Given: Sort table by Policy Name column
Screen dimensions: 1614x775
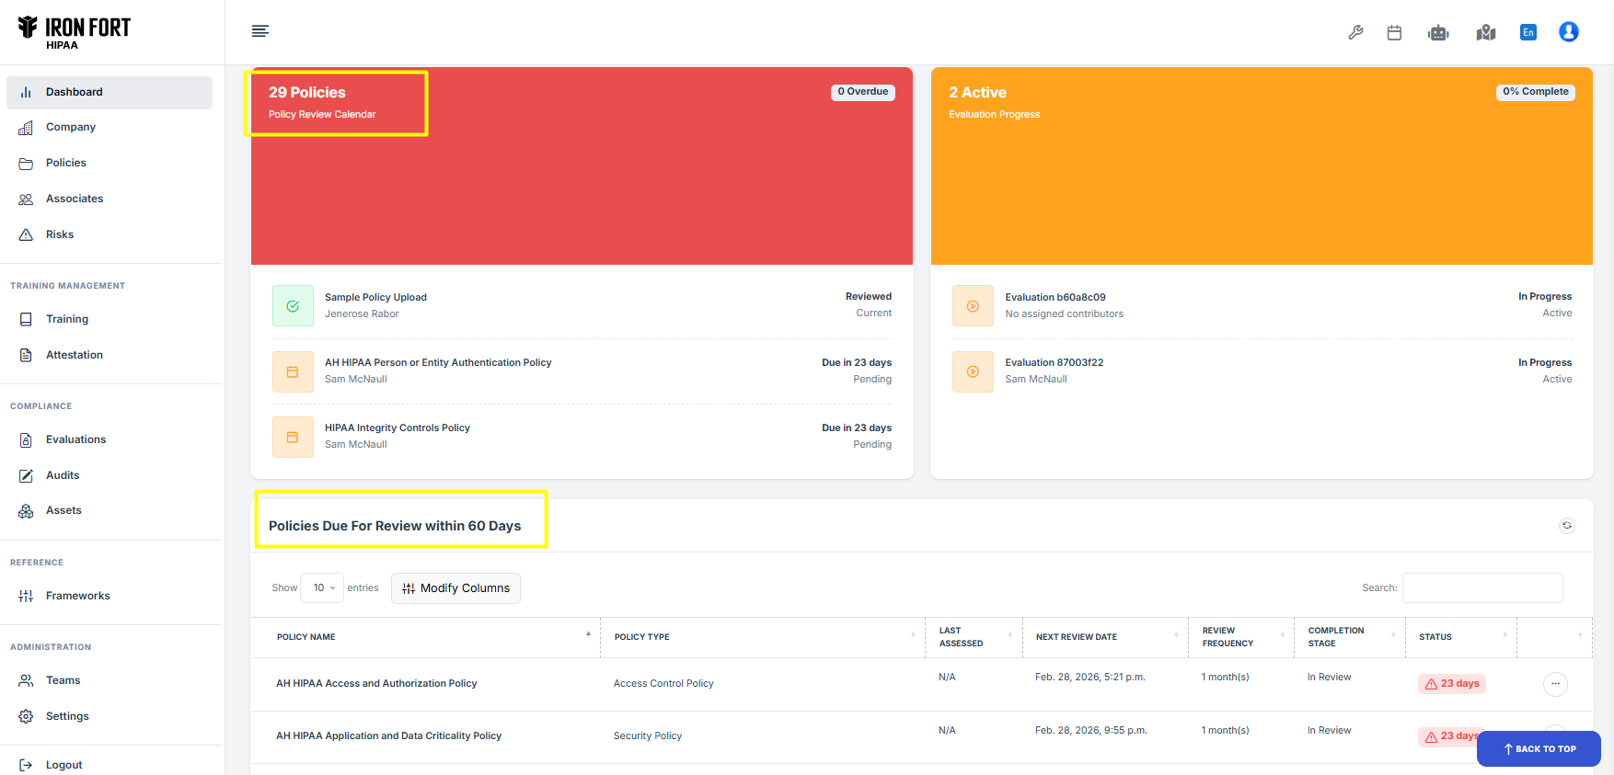Looking at the screenshot, I should [306, 637].
